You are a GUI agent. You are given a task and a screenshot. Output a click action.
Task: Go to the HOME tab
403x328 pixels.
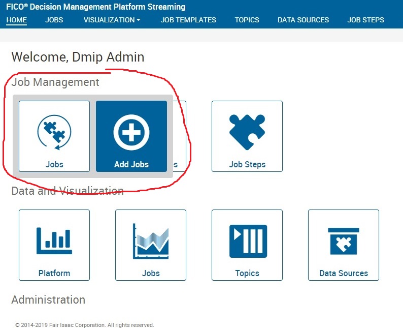click(16, 20)
